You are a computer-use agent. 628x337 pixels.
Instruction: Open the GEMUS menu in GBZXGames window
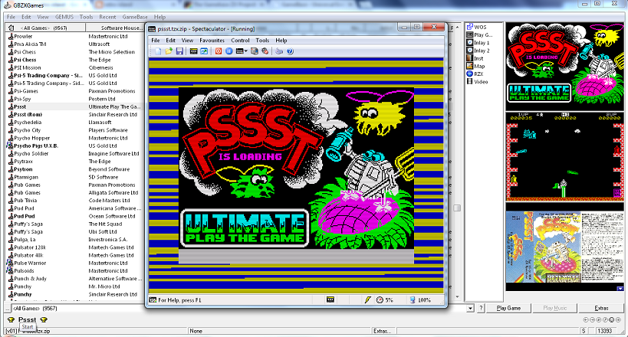click(x=64, y=17)
